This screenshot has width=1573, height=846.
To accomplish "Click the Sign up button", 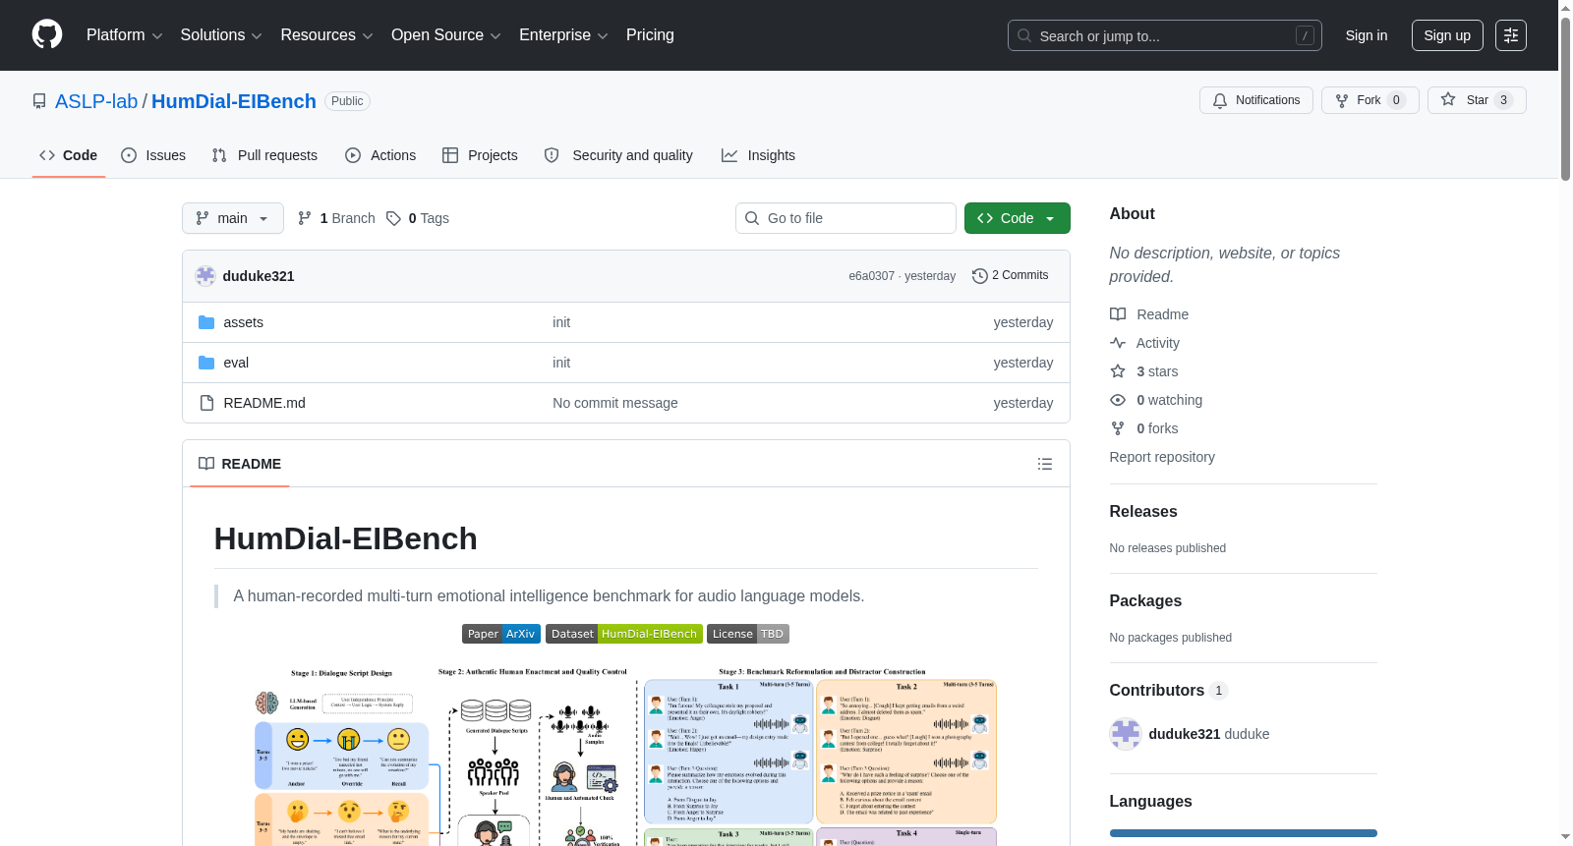I will tap(1447, 35).
